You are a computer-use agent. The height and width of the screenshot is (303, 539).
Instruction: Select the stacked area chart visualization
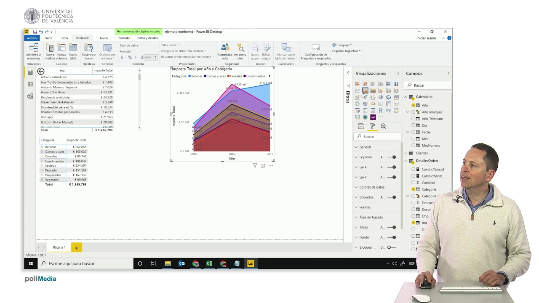pyautogui.click(x=373, y=90)
